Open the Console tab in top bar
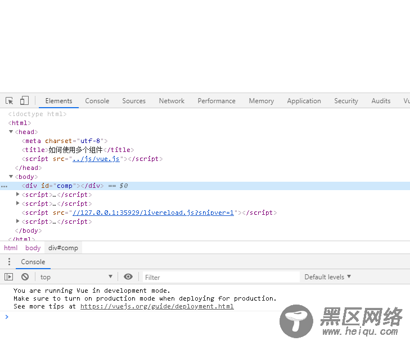 coord(97,101)
